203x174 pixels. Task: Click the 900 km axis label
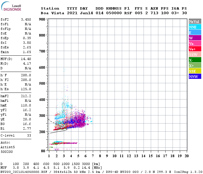point(42,19)
